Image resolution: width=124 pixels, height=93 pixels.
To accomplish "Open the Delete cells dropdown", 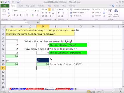I will 96,13.
